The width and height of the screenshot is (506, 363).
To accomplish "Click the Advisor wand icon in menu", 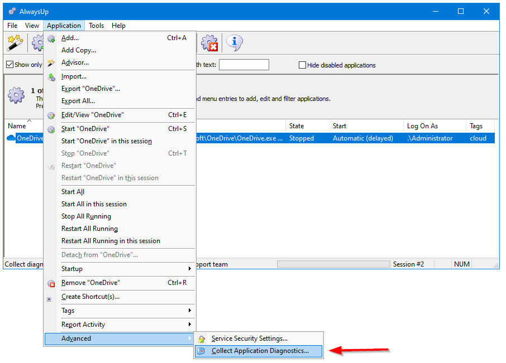I will (51, 63).
